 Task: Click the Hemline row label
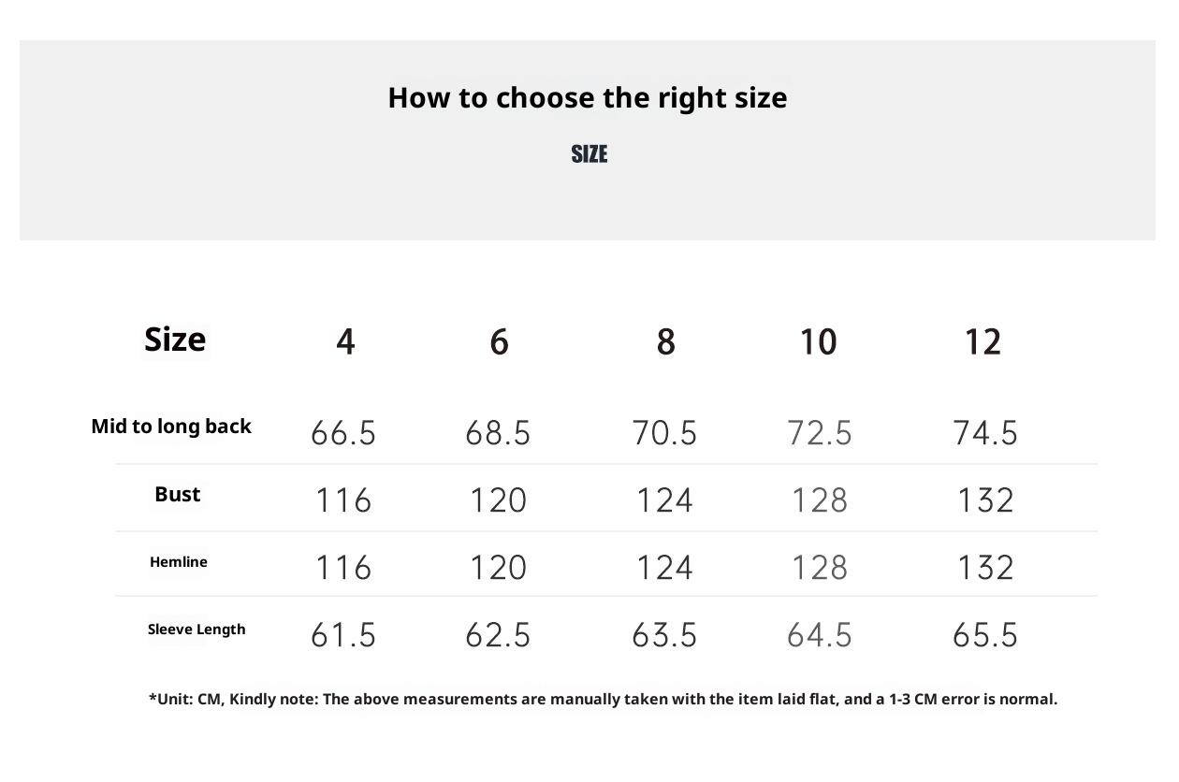click(x=179, y=562)
